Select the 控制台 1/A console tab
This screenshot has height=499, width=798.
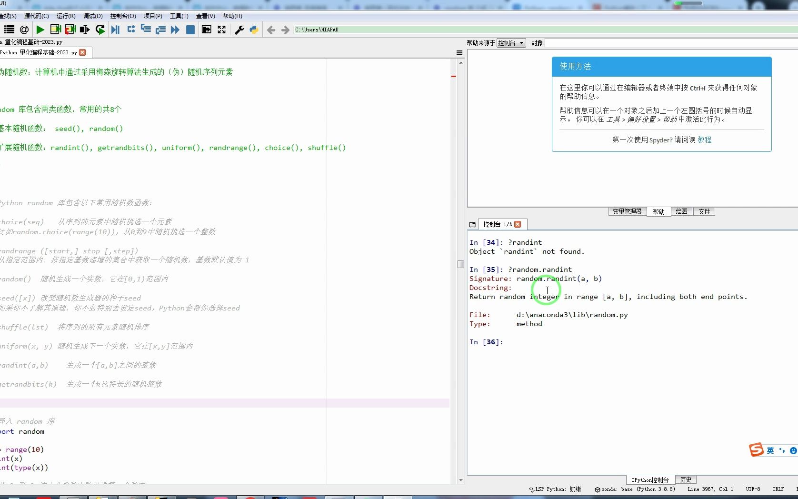pyautogui.click(x=497, y=224)
